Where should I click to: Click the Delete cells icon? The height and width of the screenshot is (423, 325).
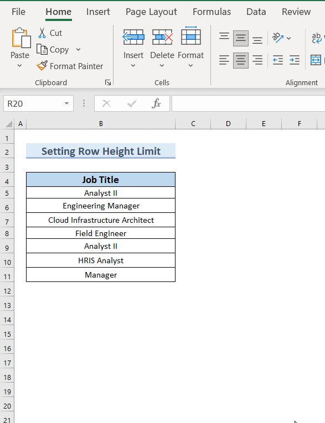pyautogui.click(x=162, y=37)
